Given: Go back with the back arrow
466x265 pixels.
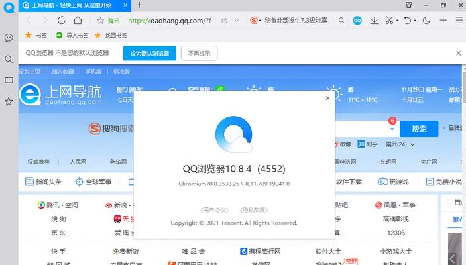Looking at the screenshot, I should [29, 20].
